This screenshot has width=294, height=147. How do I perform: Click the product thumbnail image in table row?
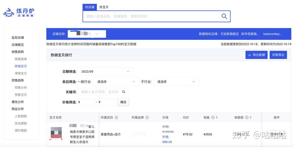pyautogui.click(x=56, y=133)
